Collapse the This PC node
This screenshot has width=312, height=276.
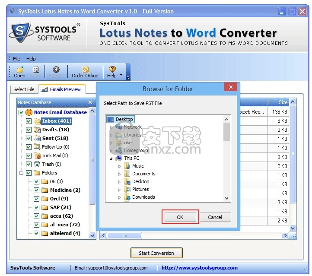tap(111, 159)
